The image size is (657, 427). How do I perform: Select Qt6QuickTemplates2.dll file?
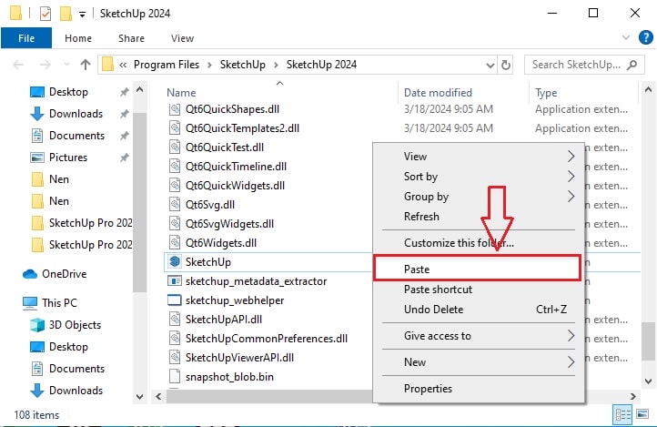click(x=242, y=128)
